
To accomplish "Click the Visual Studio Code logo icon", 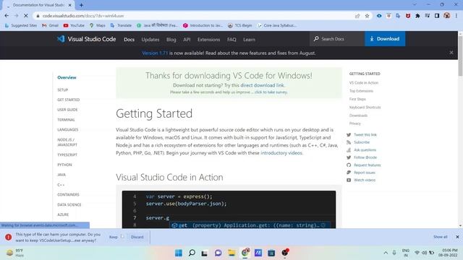I will click(61, 38).
